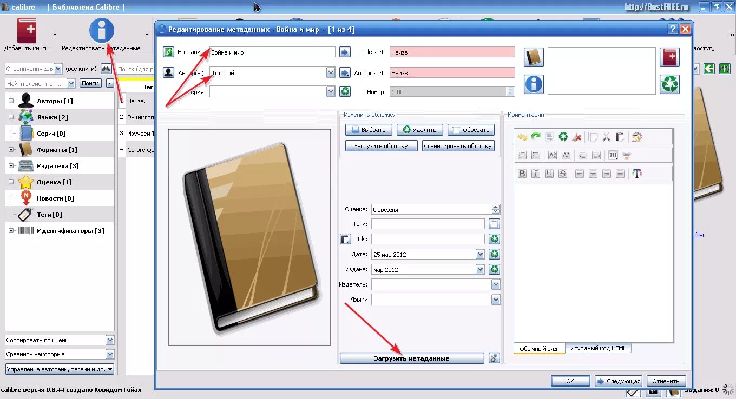This screenshot has width=736, height=399.
Task: Adjust the Оценка stars spinner
Action: [x=495, y=209]
